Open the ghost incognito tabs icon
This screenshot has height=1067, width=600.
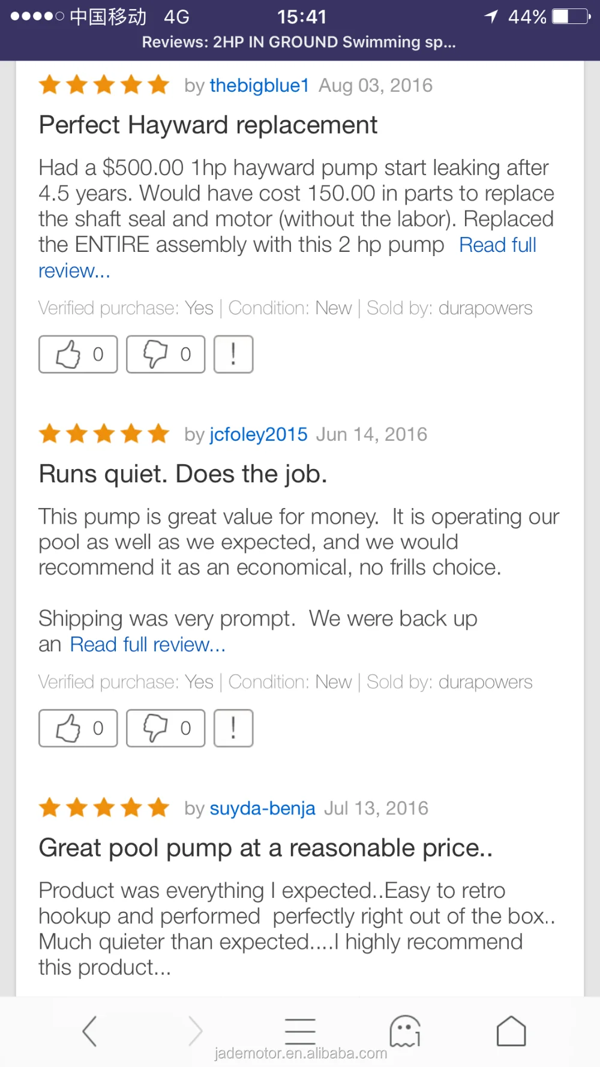(405, 1031)
